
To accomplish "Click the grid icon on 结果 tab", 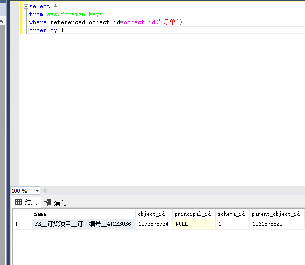I will pyautogui.click(x=18, y=203).
